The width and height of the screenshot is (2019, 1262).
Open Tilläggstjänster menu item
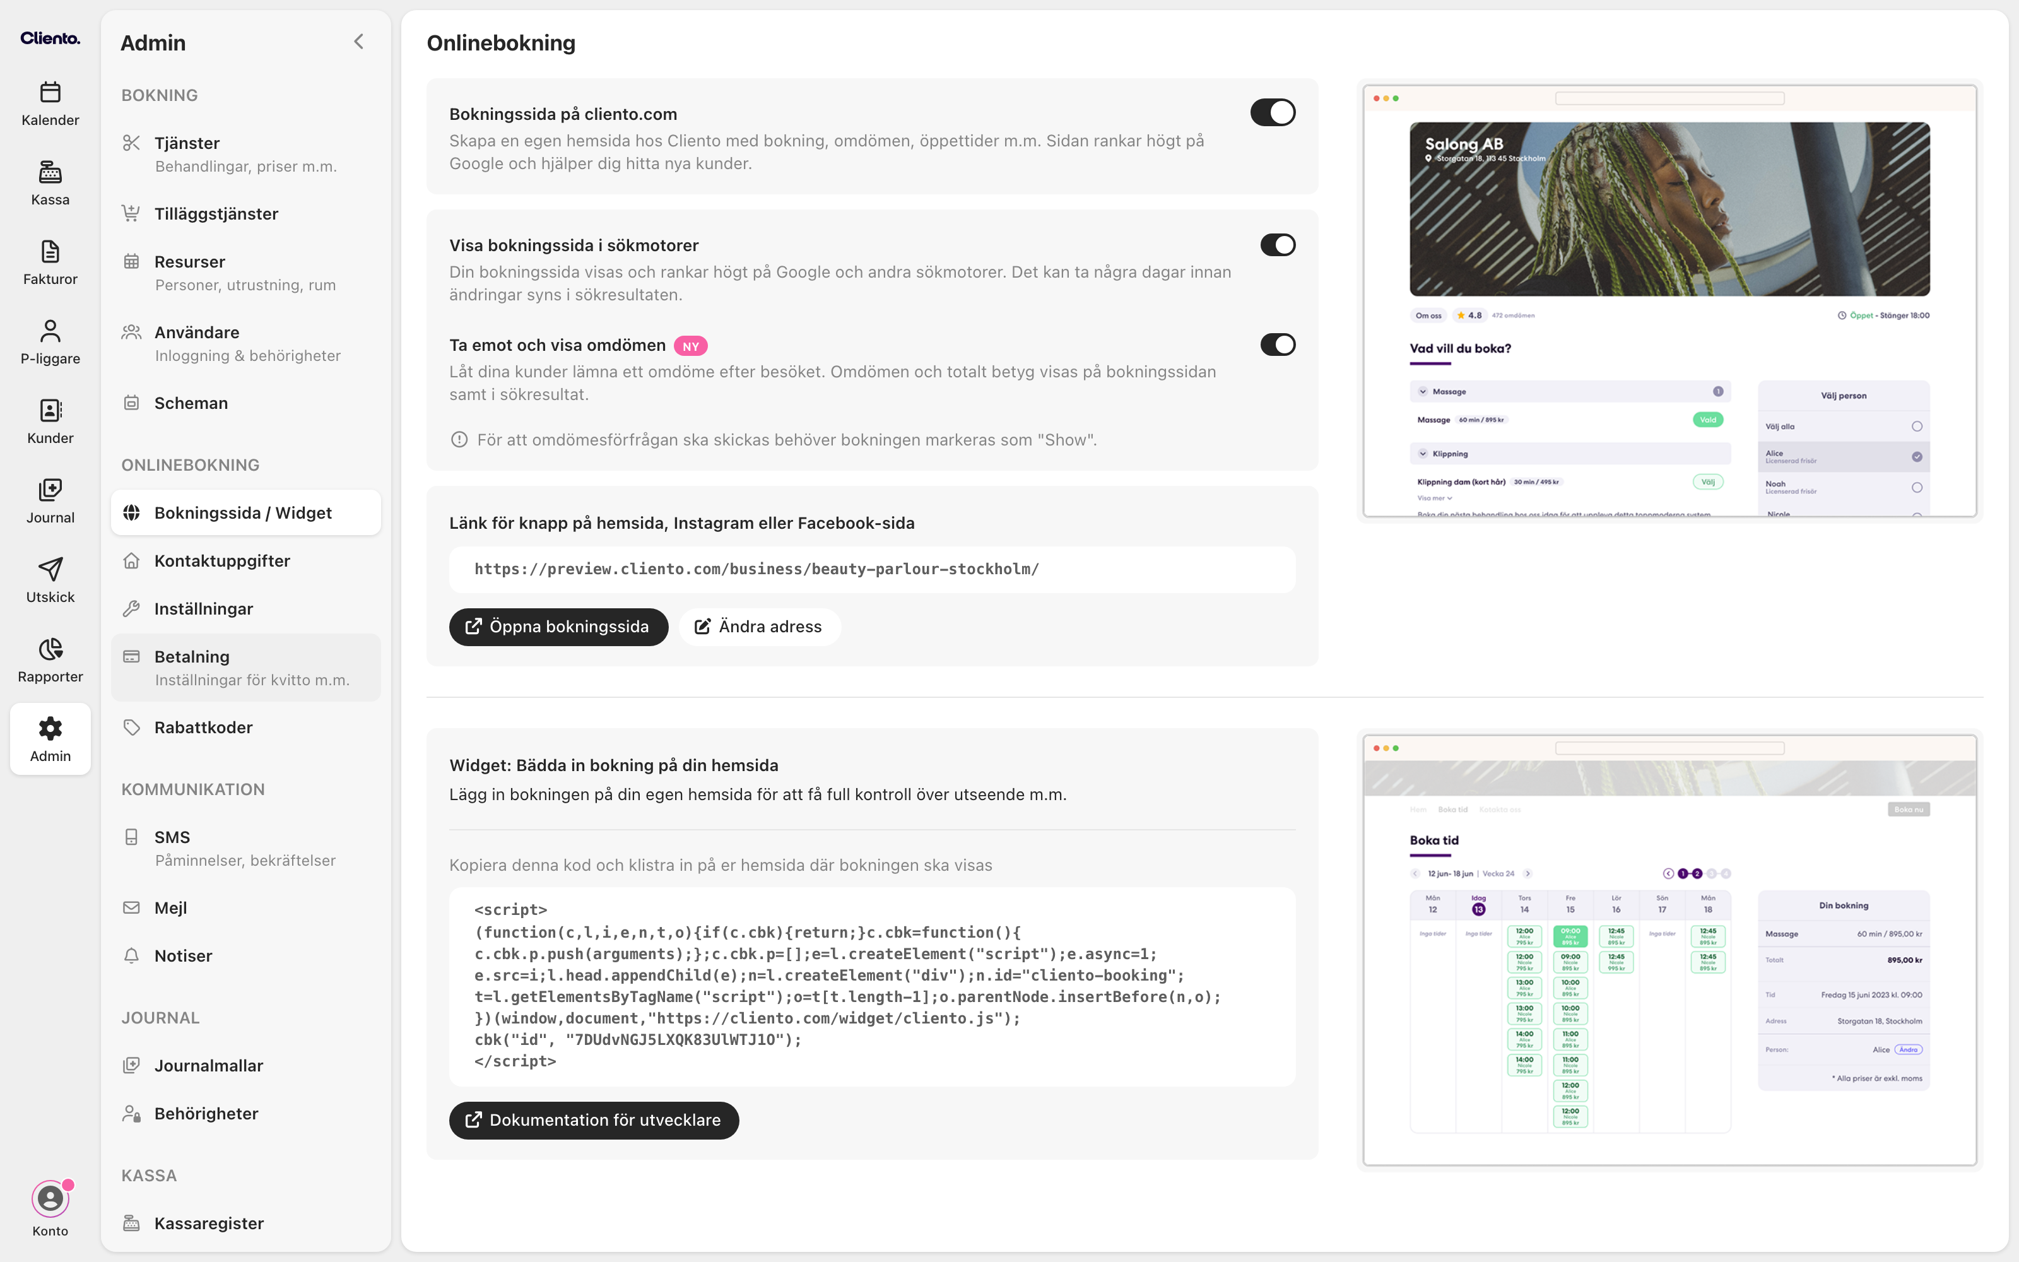point(246,214)
